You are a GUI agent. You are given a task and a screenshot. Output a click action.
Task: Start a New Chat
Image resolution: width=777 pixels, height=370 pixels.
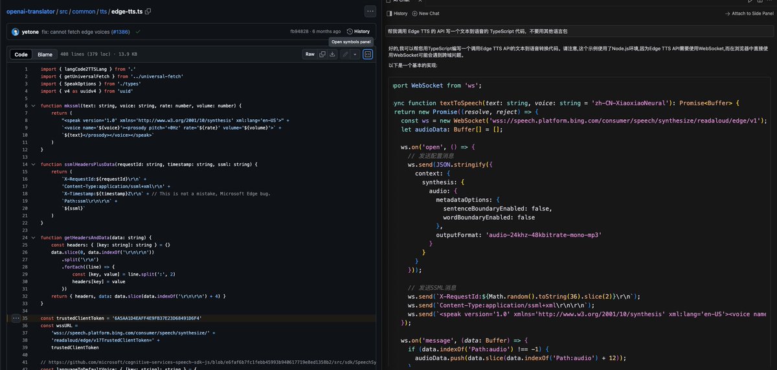point(425,13)
